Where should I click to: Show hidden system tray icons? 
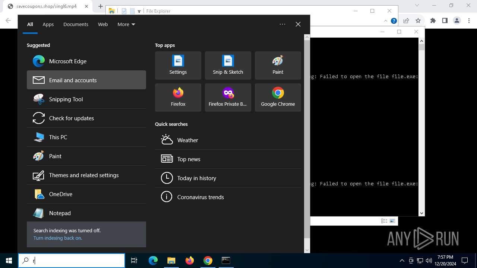[x=402, y=261]
